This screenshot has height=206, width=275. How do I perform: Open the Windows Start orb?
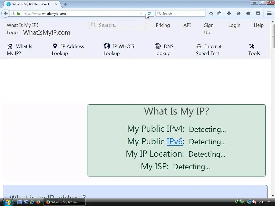click(x=8, y=202)
